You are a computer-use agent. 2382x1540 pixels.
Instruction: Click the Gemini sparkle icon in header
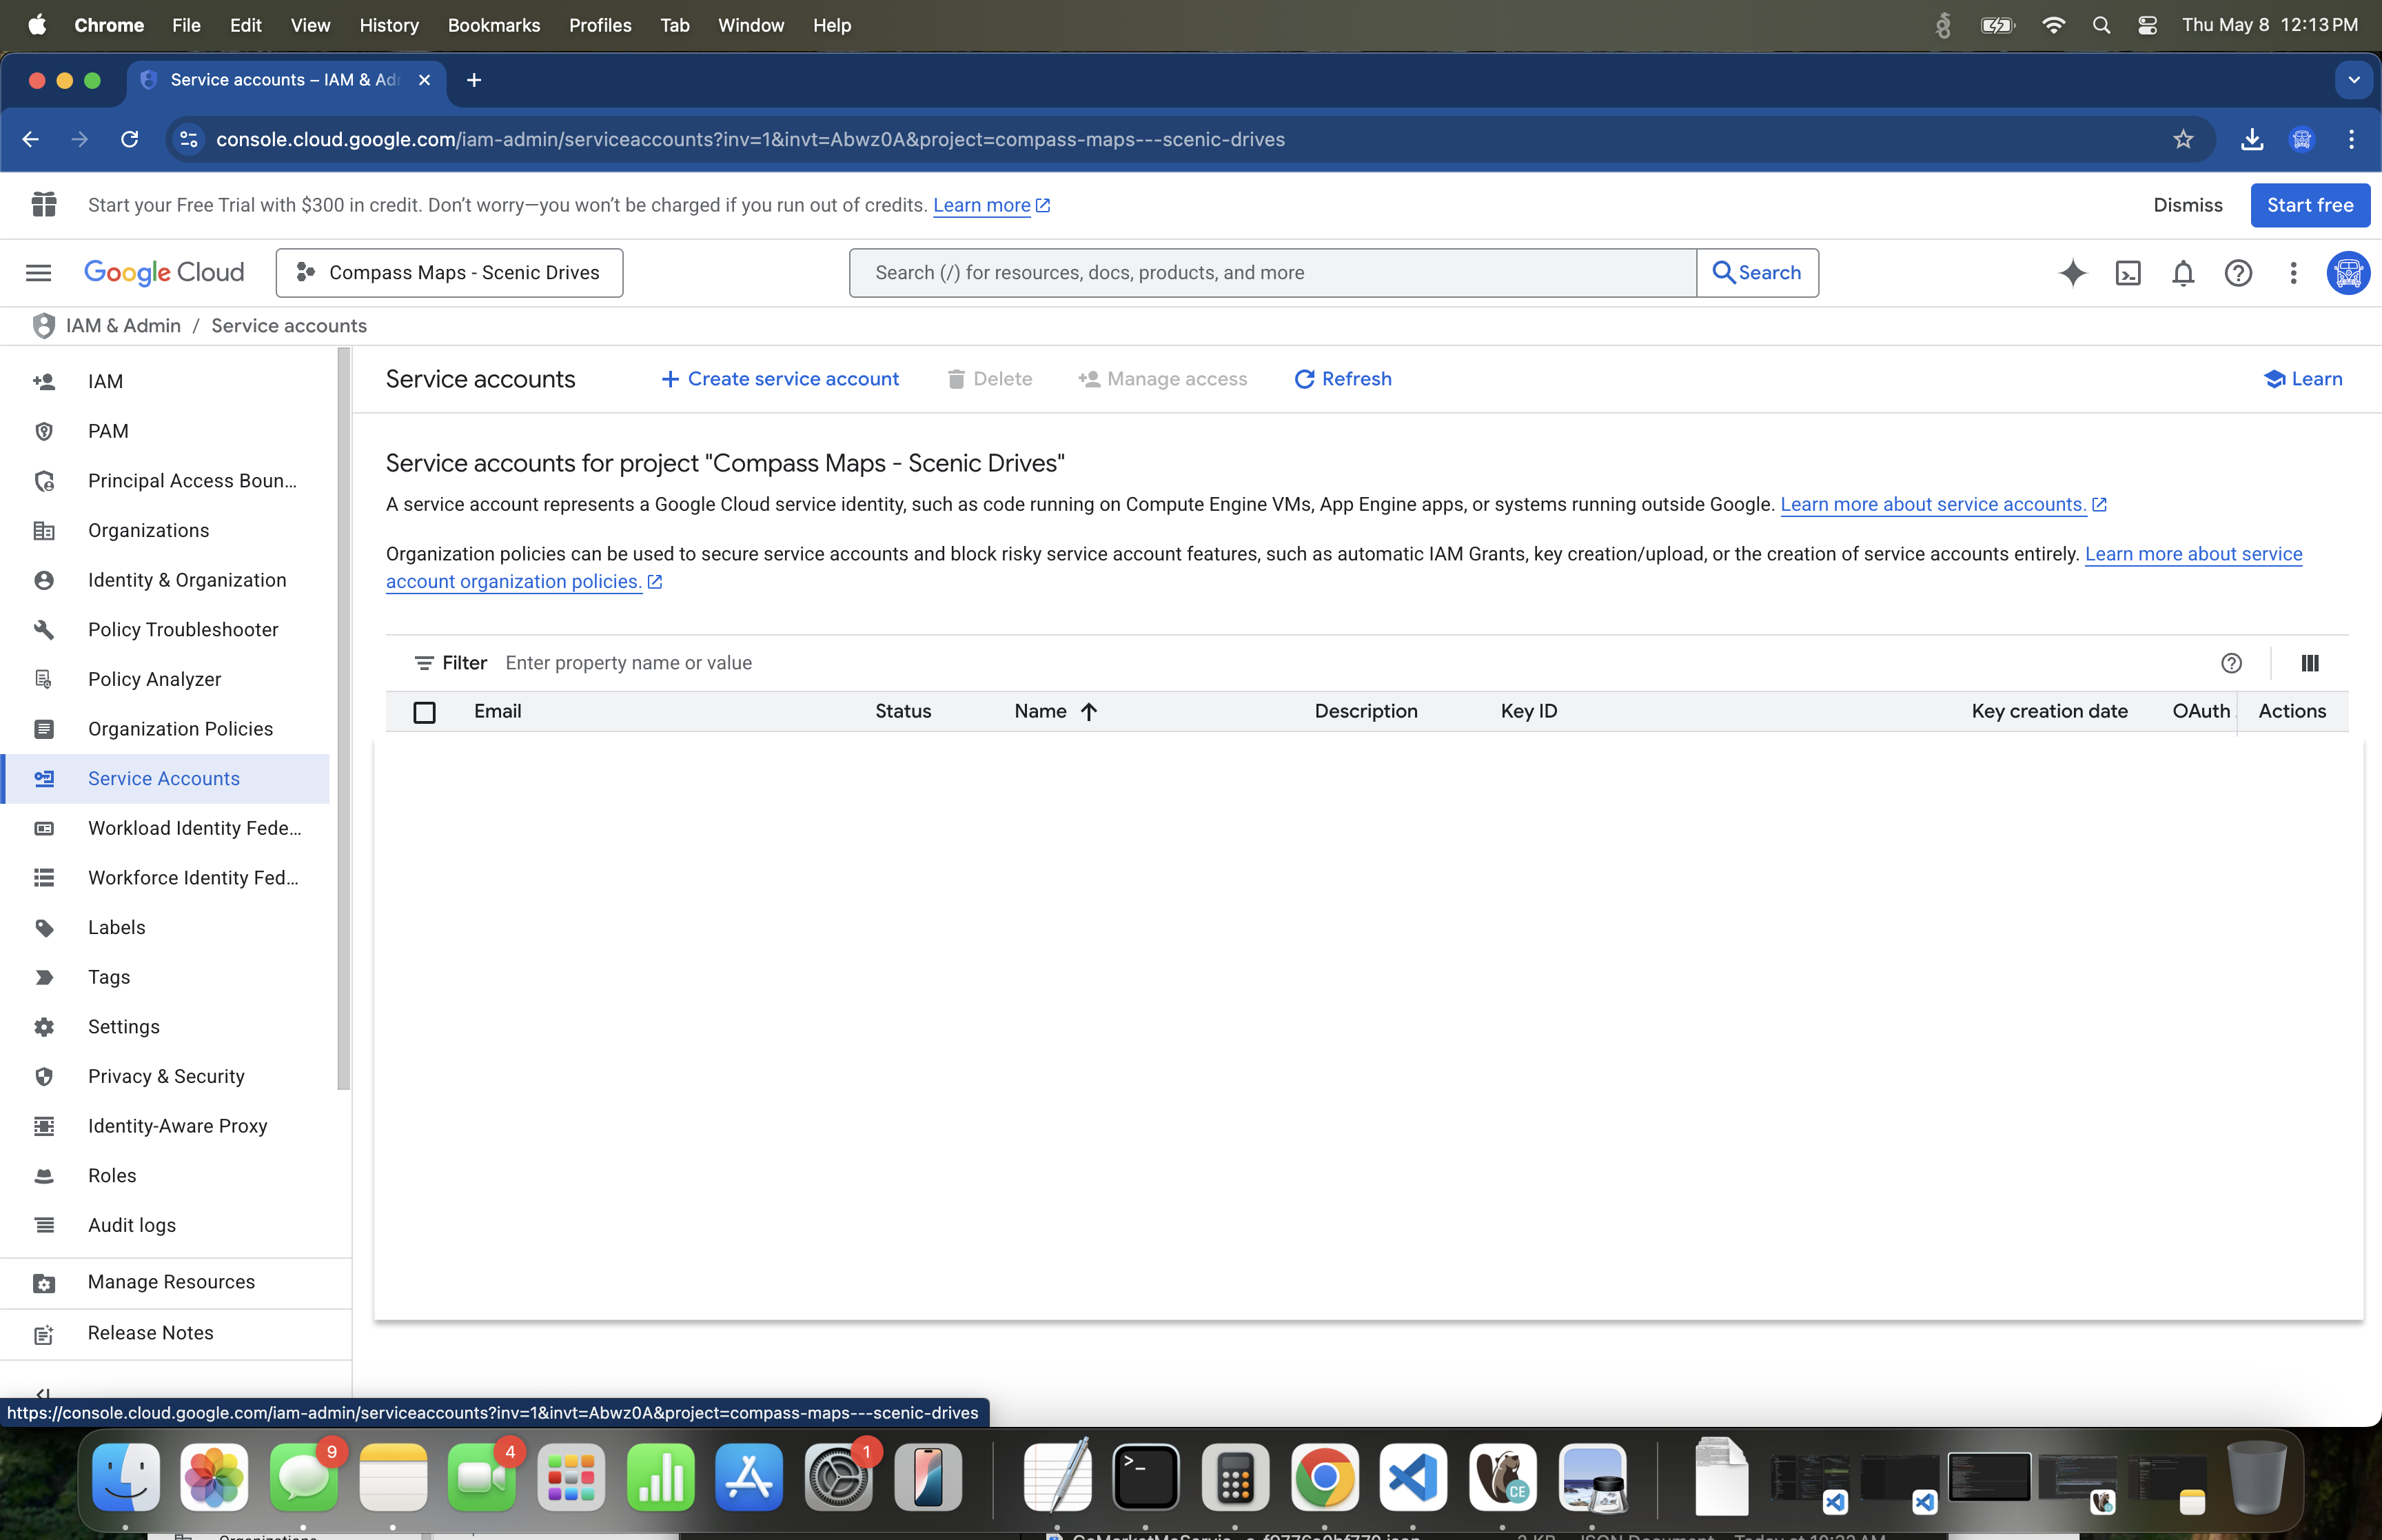coord(2072,272)
